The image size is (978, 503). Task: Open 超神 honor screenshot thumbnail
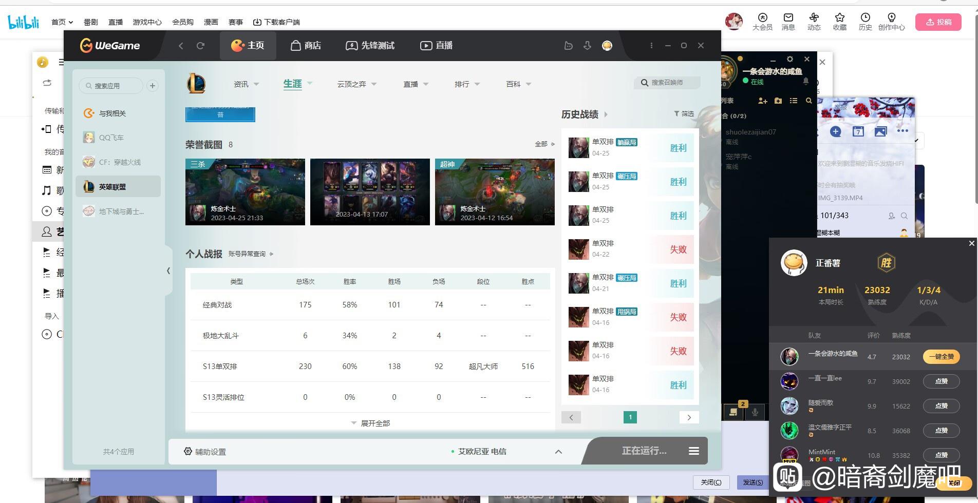tap(495, 192)
